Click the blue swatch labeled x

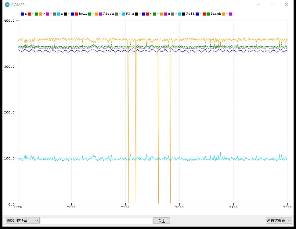point(22,14)
